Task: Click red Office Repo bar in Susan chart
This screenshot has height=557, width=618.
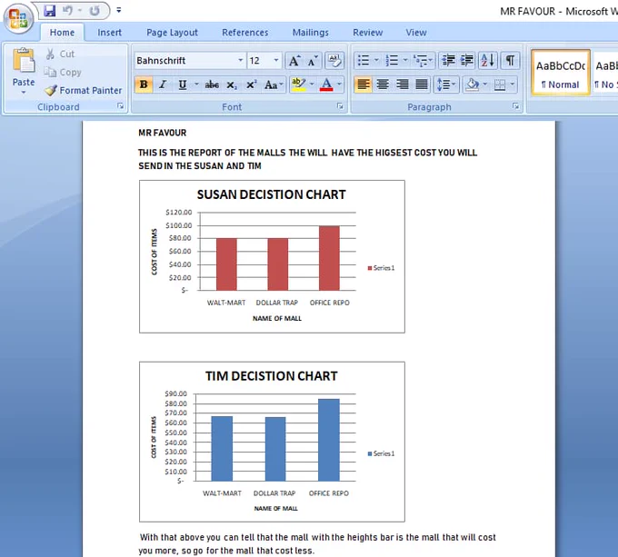Action: click(329, 258)
